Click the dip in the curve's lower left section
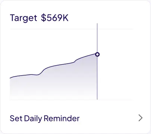Screen dimensions: 151x134 coord(37,75)
